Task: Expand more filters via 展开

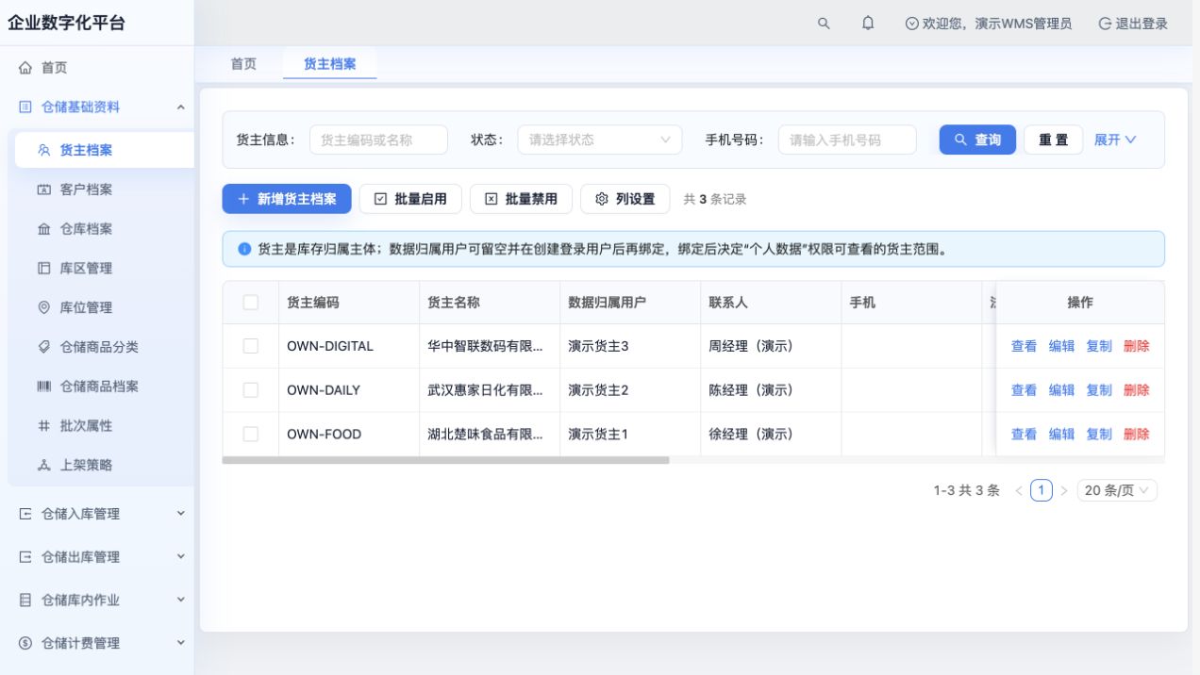Action: 1115,140
